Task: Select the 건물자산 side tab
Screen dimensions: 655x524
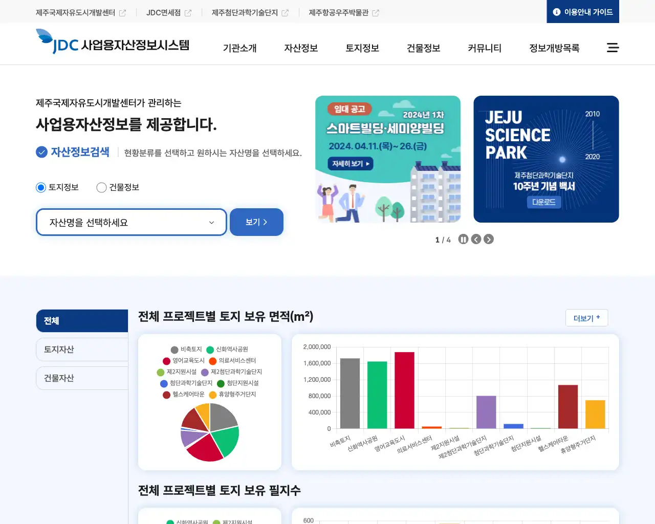Action: click(82, 378)
